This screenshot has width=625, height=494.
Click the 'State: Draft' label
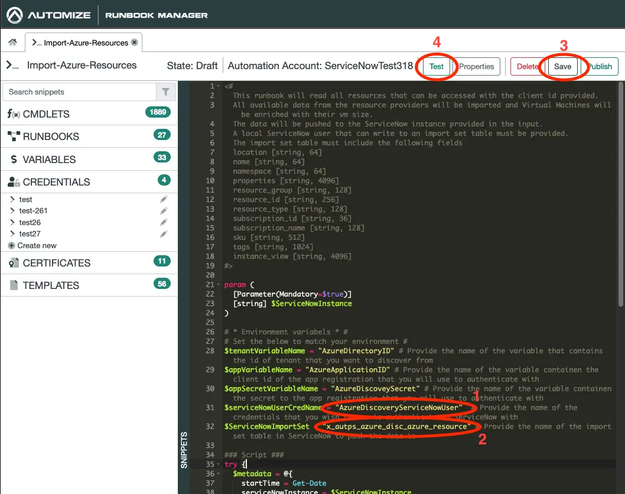pos(192,66)
